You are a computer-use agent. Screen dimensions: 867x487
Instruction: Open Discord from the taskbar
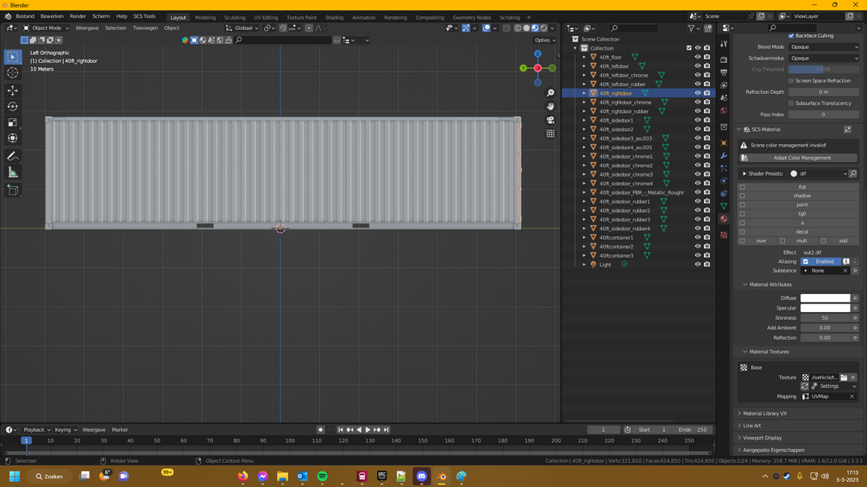(421, 476)
